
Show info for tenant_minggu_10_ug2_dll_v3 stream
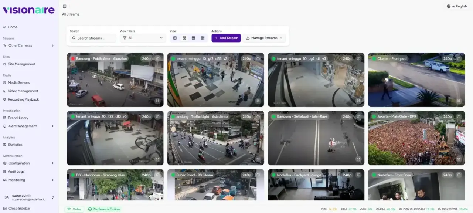(x=358, y=58)
